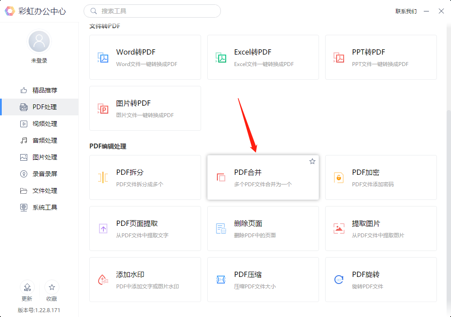Screen dimensions: 451x317
Task: Close the 彩虹办公中心 window
Action: (x=441, y=11)
